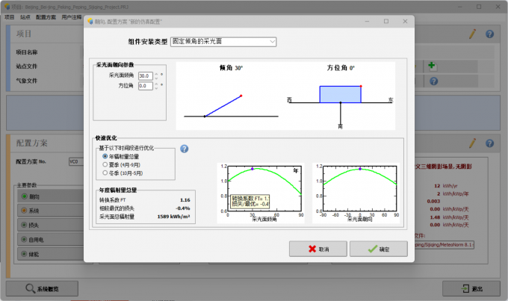Click the 退出 button in main window

coord(471,288)
